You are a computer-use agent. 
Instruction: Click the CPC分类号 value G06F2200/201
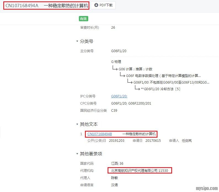[x=140, y=103]
